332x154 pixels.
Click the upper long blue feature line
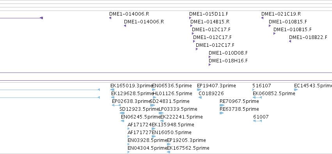coord(50,90)
